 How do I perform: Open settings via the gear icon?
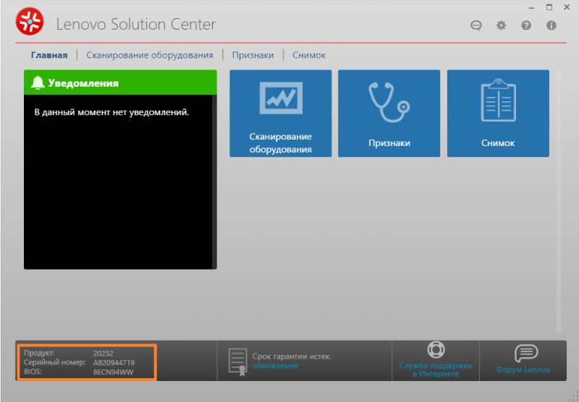pos(501,25)
